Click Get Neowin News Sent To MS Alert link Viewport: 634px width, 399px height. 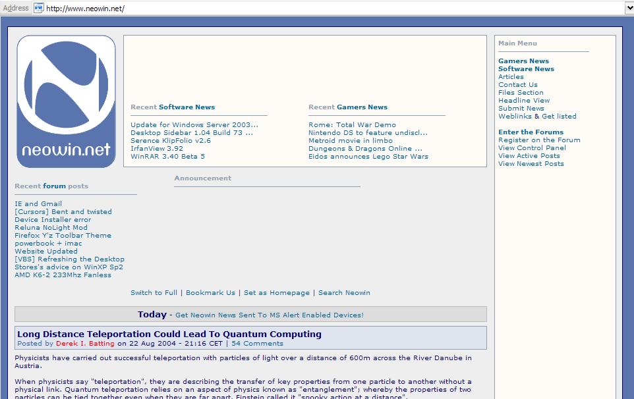click(x=270, y=315)
